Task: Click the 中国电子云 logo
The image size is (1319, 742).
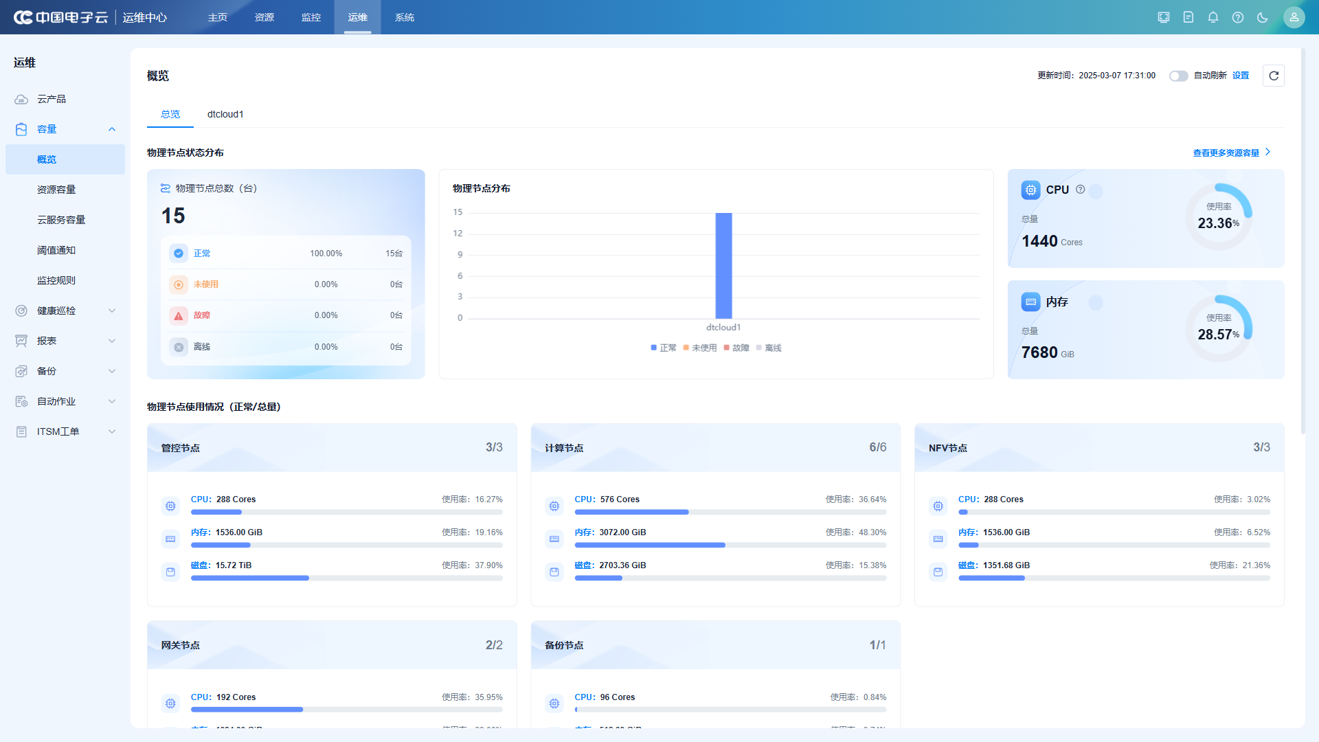Action: (60, 17)
